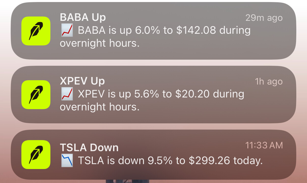The image size is (307, 183).
Task: Open the "TSLA Down" notification title
Action: pos(89,147)
